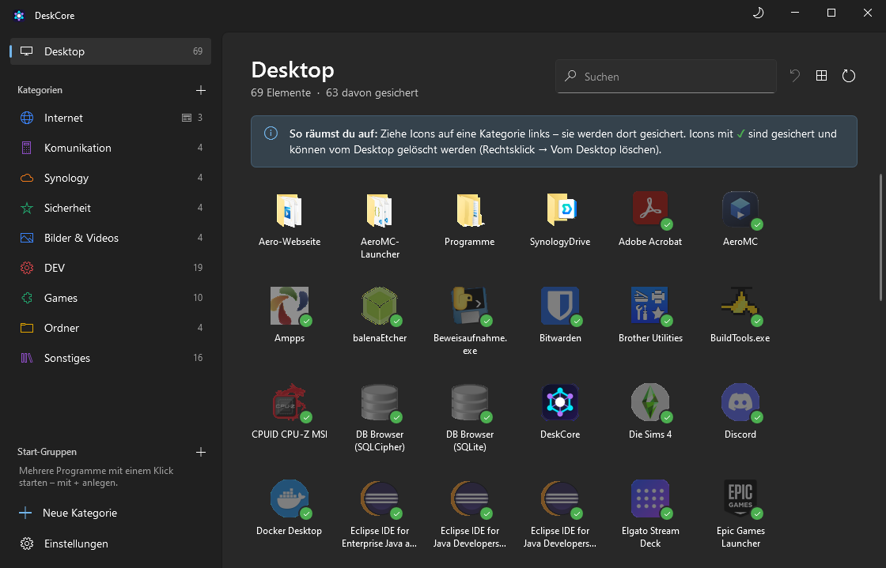Click DB Browser (SQLCipher) icon
The height and width of the screenshot is (568, 886).
[379, 403]
